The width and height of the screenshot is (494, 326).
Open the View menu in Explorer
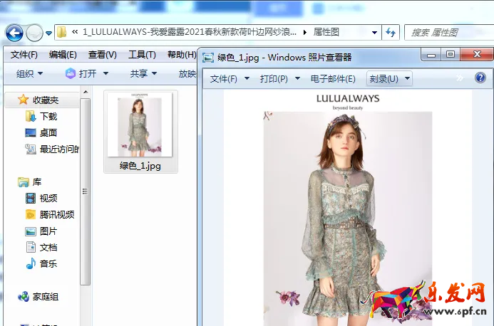click(102, 55)
